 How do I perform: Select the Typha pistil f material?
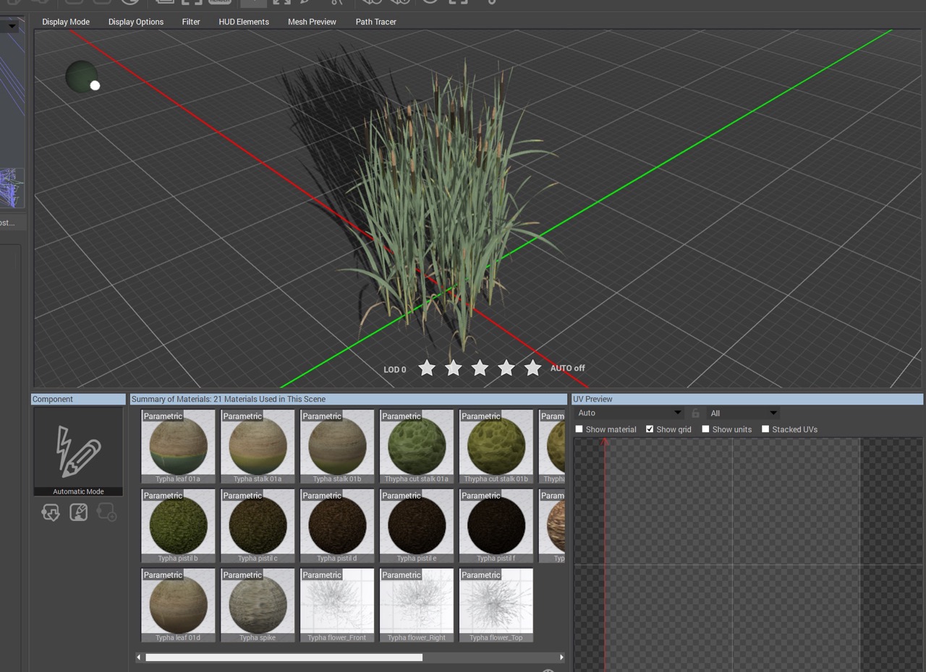coord(496,526)
